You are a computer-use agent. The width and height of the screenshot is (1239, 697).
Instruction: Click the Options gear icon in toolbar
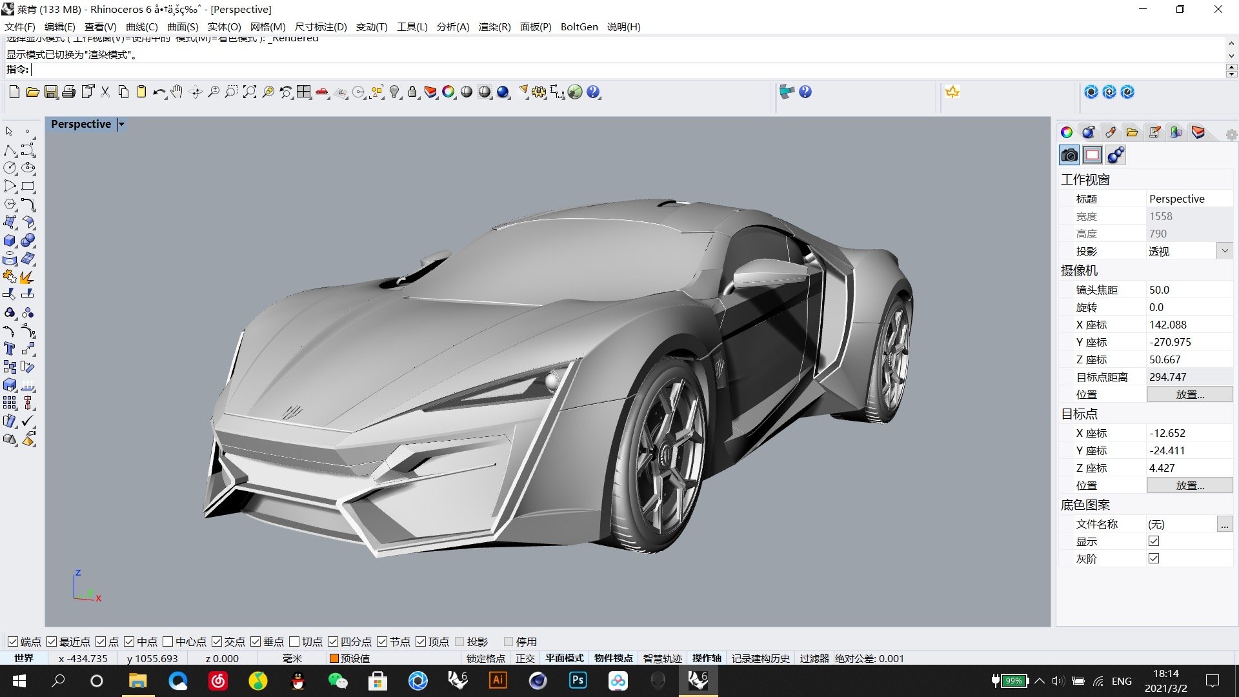point(539,92)
